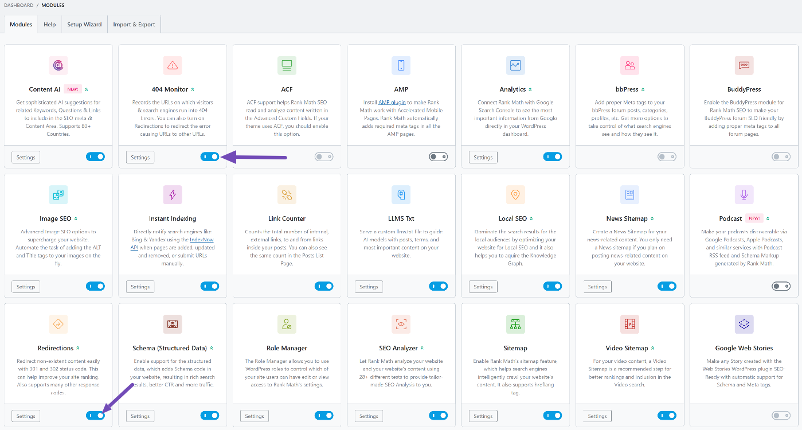Turn off the Redirections module toggle
This screenshot has height=430, width=802.
point(95,416)
